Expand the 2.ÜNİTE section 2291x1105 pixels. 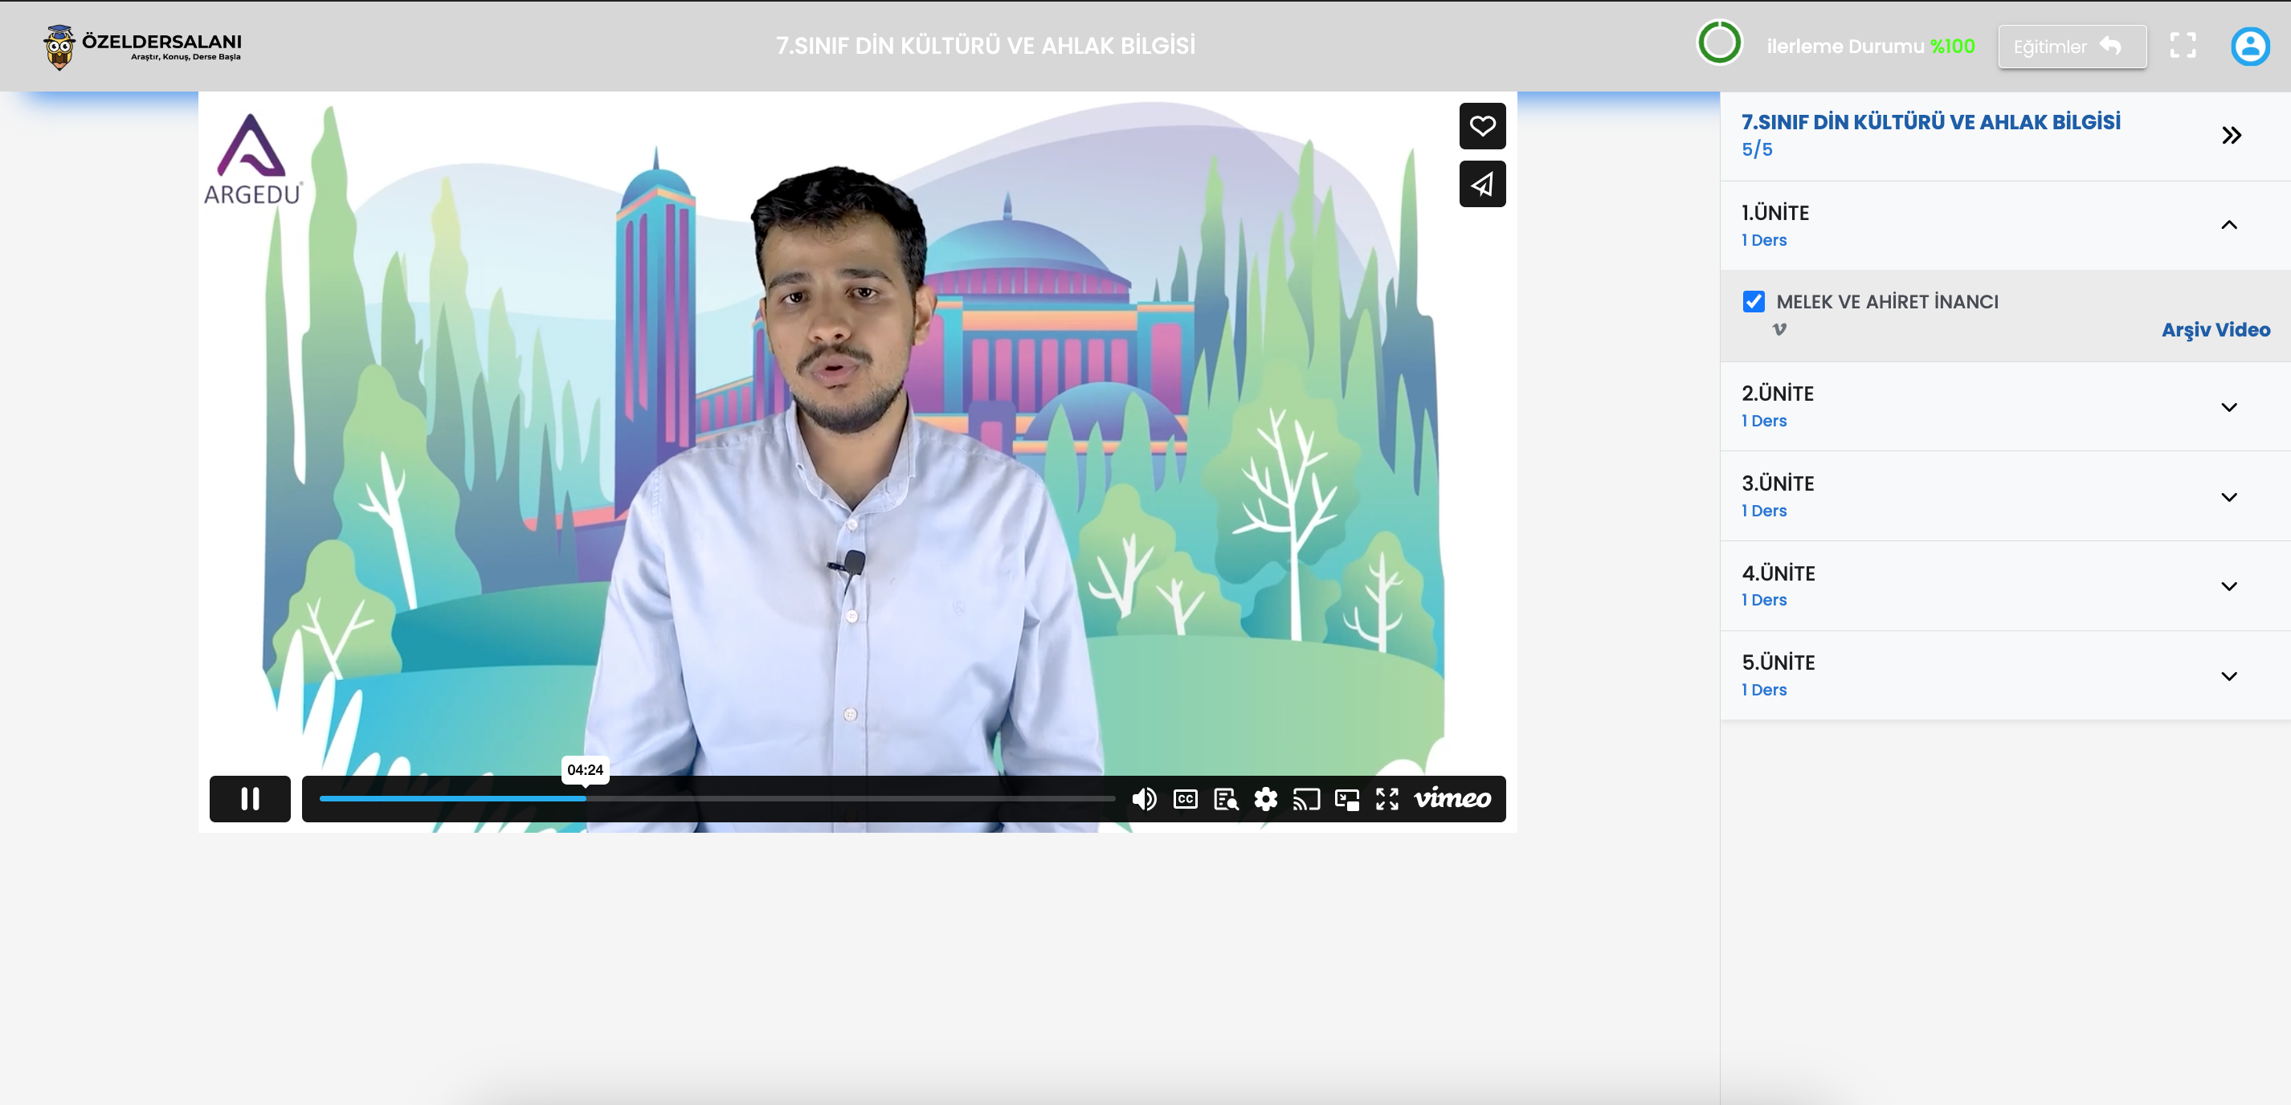2228,407
